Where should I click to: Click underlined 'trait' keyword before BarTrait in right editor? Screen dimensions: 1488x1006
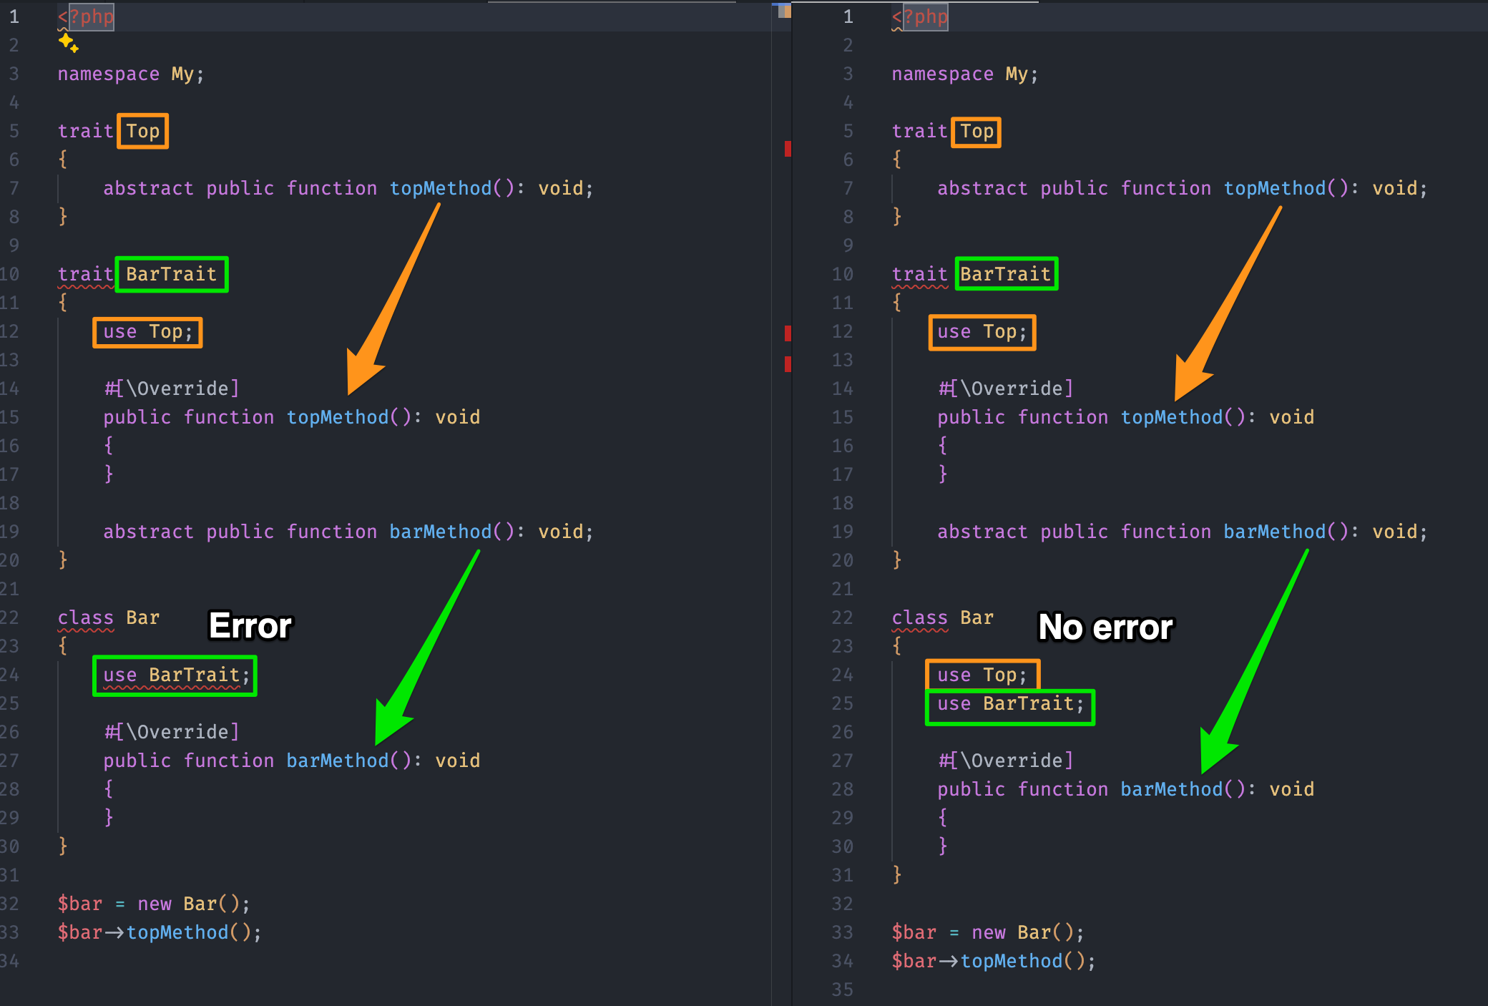coord(919,274)
